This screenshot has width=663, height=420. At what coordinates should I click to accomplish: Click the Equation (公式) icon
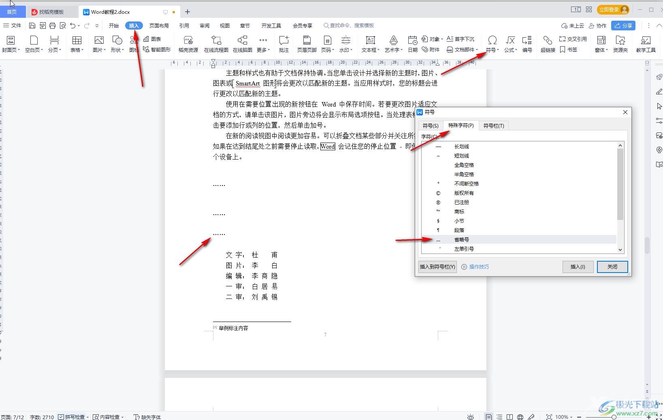click(x=510, y=40)
